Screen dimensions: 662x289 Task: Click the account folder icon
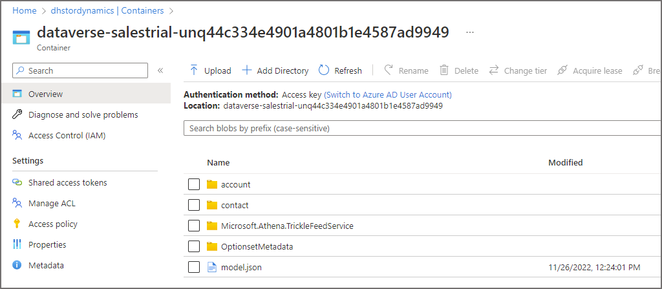pyautogui.click(x=212, y=185)
